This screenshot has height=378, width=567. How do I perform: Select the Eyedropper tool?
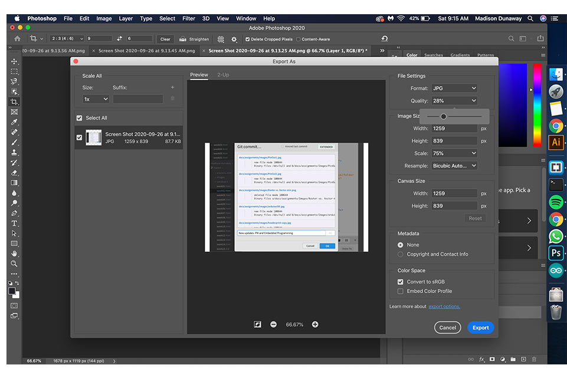click(14, 122)
